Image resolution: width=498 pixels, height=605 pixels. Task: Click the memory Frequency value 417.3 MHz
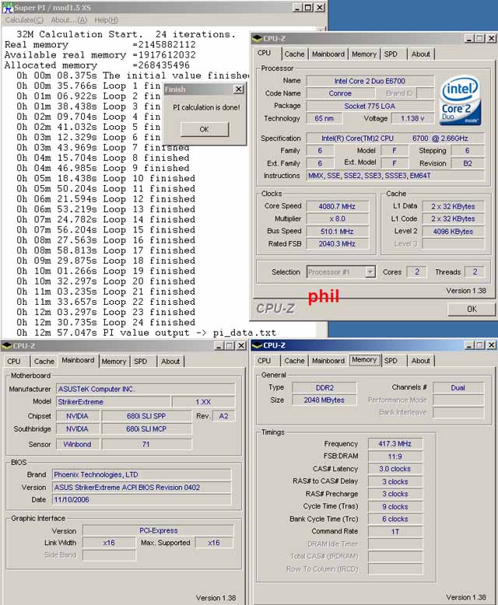395,444
